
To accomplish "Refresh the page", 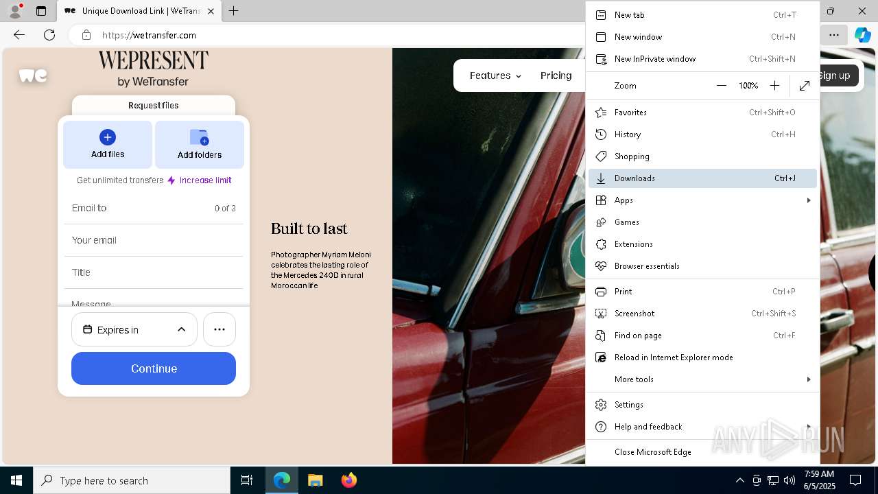I will tap(49, 35).
